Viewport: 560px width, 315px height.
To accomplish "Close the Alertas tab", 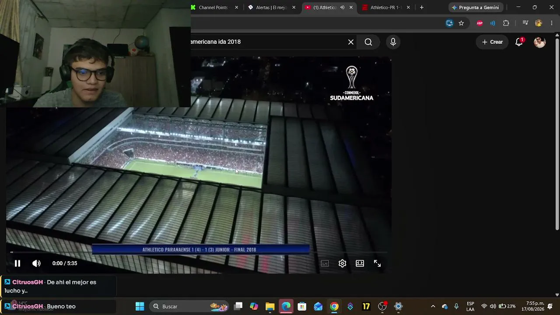I will pos(294,7).
